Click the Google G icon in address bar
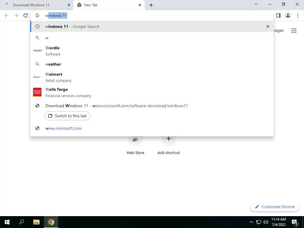The height and width of the screenshot is (228, 304). pos(37,15)
